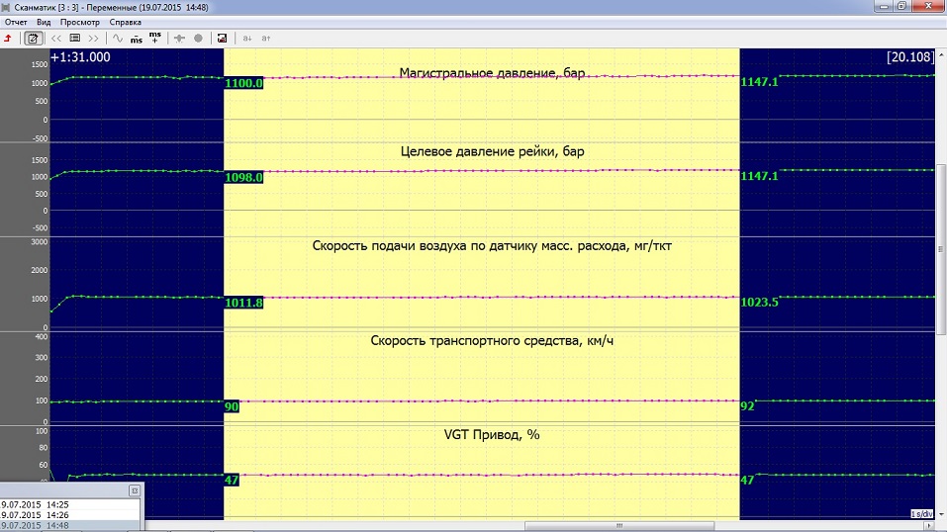Click the horizontal scrollbar right arrow

tap(929, 526)
